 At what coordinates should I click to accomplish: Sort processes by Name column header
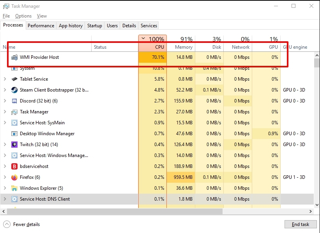[46, 44]
